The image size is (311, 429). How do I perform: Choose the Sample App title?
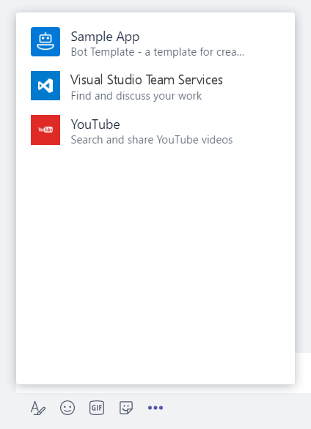[105, 37]
